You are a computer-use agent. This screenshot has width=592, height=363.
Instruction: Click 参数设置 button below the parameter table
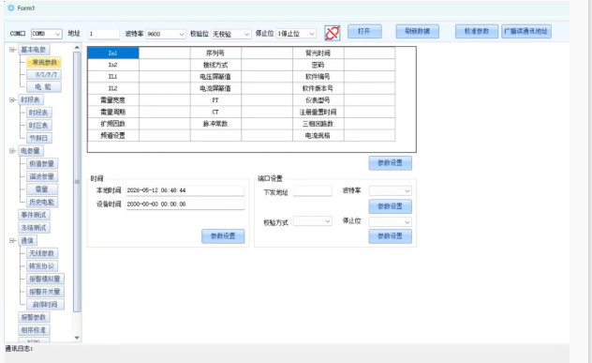(x=390, y=163)
